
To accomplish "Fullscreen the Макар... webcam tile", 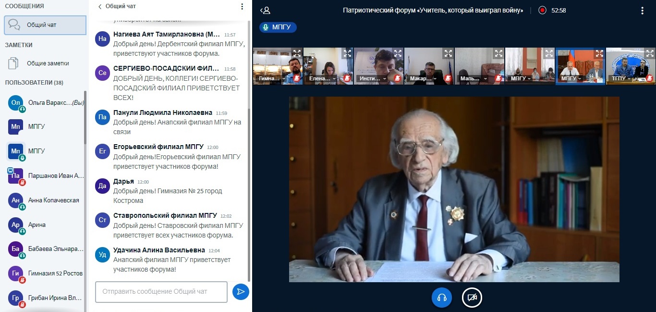I will [x=448, y=53].
